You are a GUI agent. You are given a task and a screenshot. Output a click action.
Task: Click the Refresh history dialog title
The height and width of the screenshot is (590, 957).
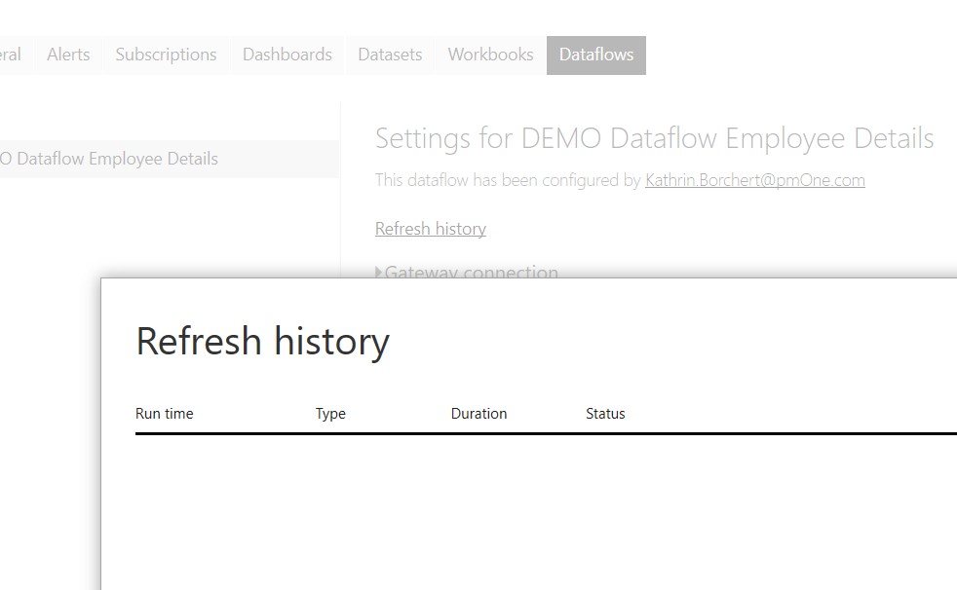(x=262, y=341)
